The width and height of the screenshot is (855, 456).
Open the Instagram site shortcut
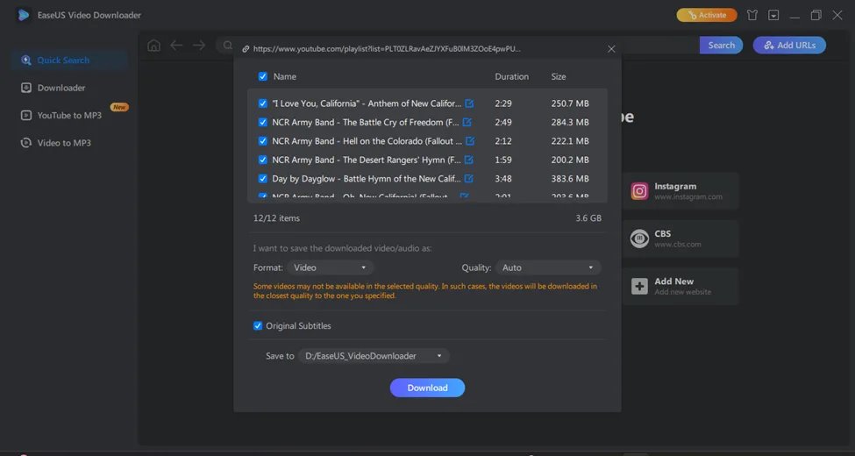[x=680, y=191]
